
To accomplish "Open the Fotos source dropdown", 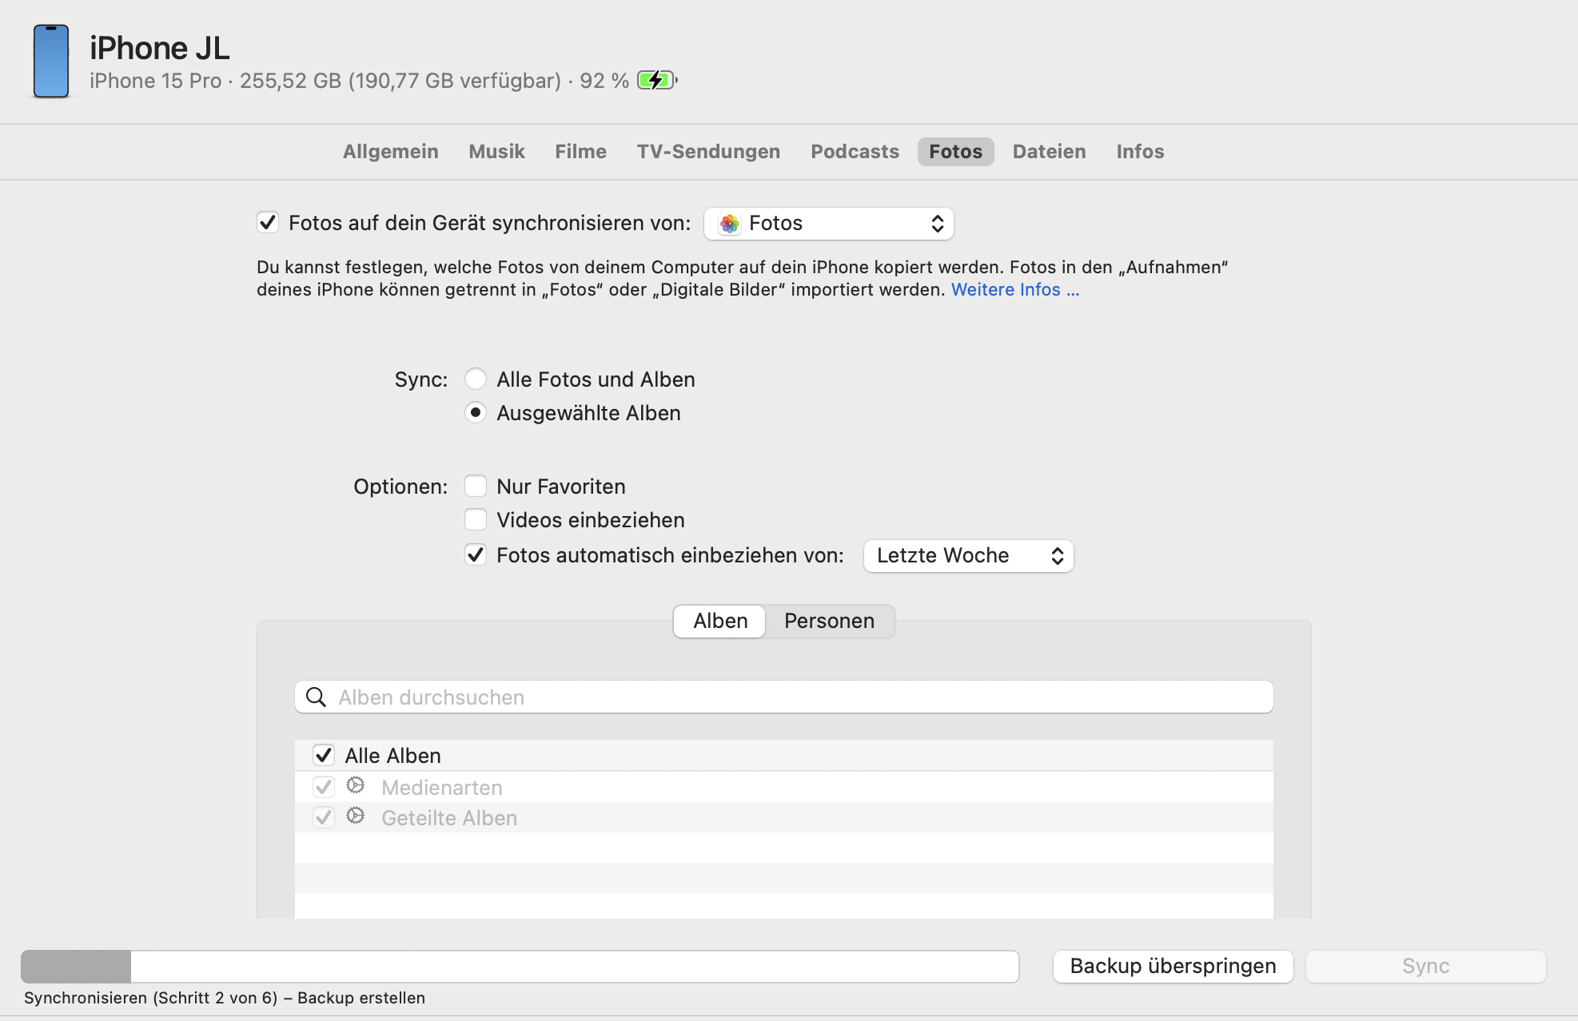I will click(x=828, y=224).
